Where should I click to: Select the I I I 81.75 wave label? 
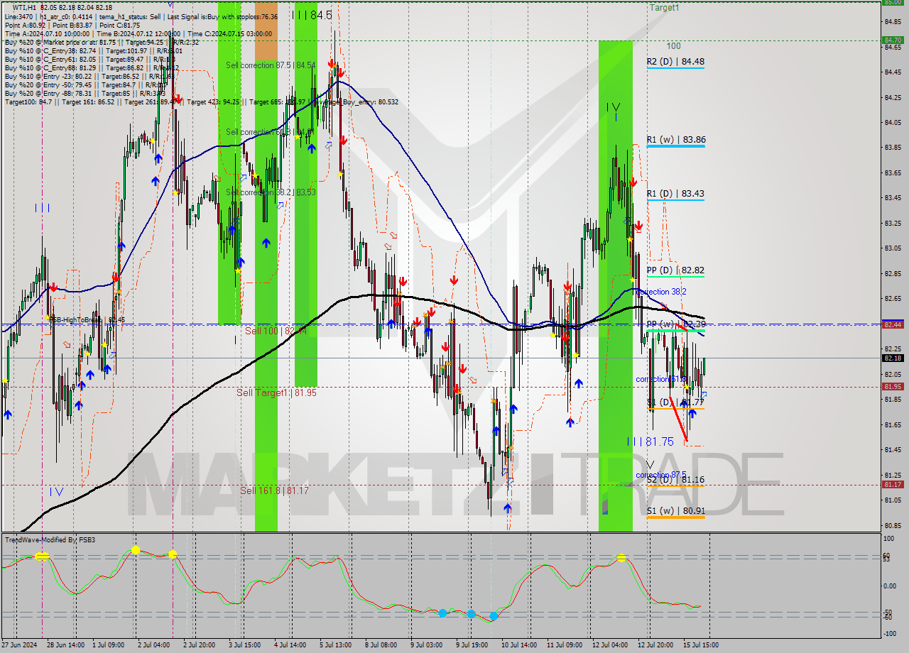[650, 441]
